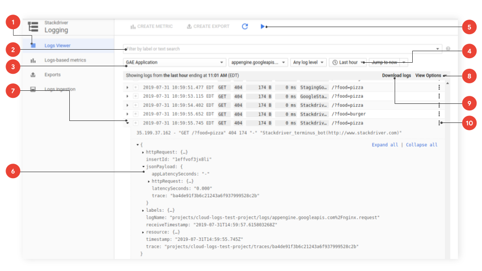
Task: Expand the resource field
Action: [x=143, y=232]
